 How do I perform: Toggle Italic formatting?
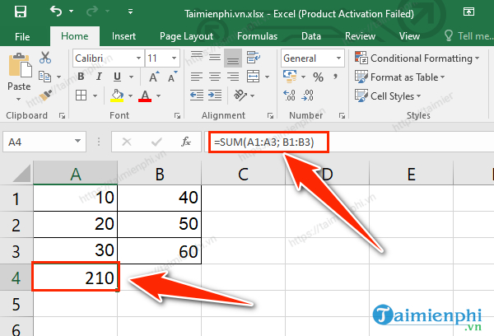[99, 77]
